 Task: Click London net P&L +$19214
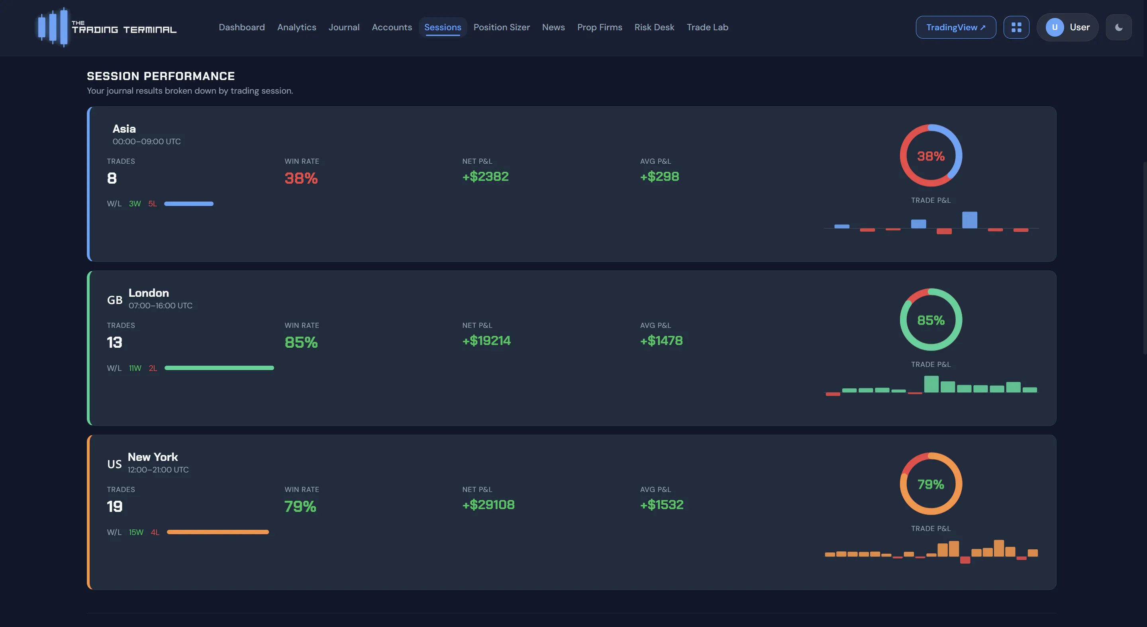(487, 341)
